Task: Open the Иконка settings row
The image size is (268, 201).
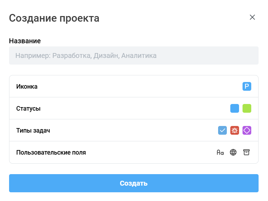Action: click(x=134, y=86)
